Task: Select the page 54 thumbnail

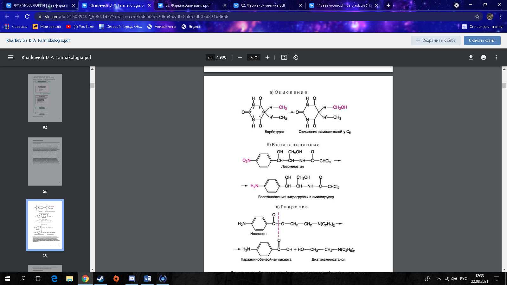Action: 45,98
